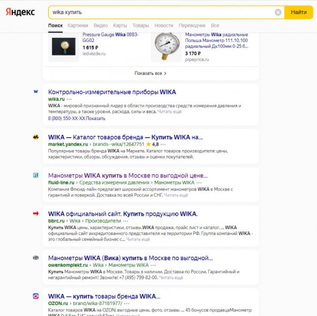Open the Pressure Gauge Wika 08B3-GG02 link

(x=110, y=37)
